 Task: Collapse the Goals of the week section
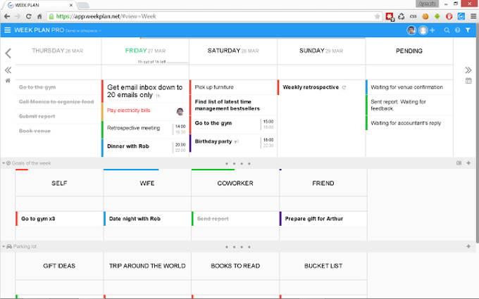[x=4, y=163]
